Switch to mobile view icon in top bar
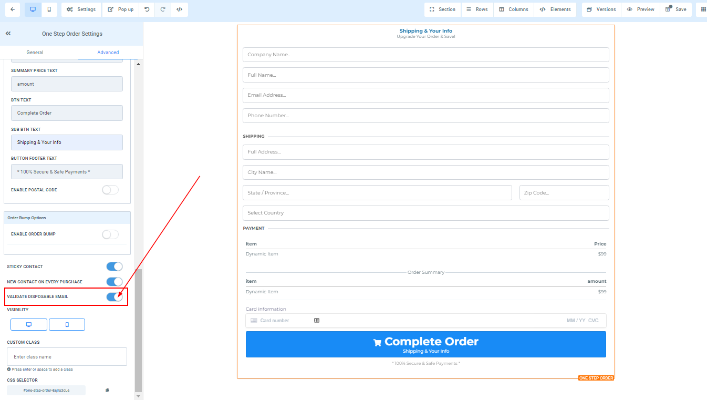The width and height of the screenshot is (707, 400). (x=49, y=9)
